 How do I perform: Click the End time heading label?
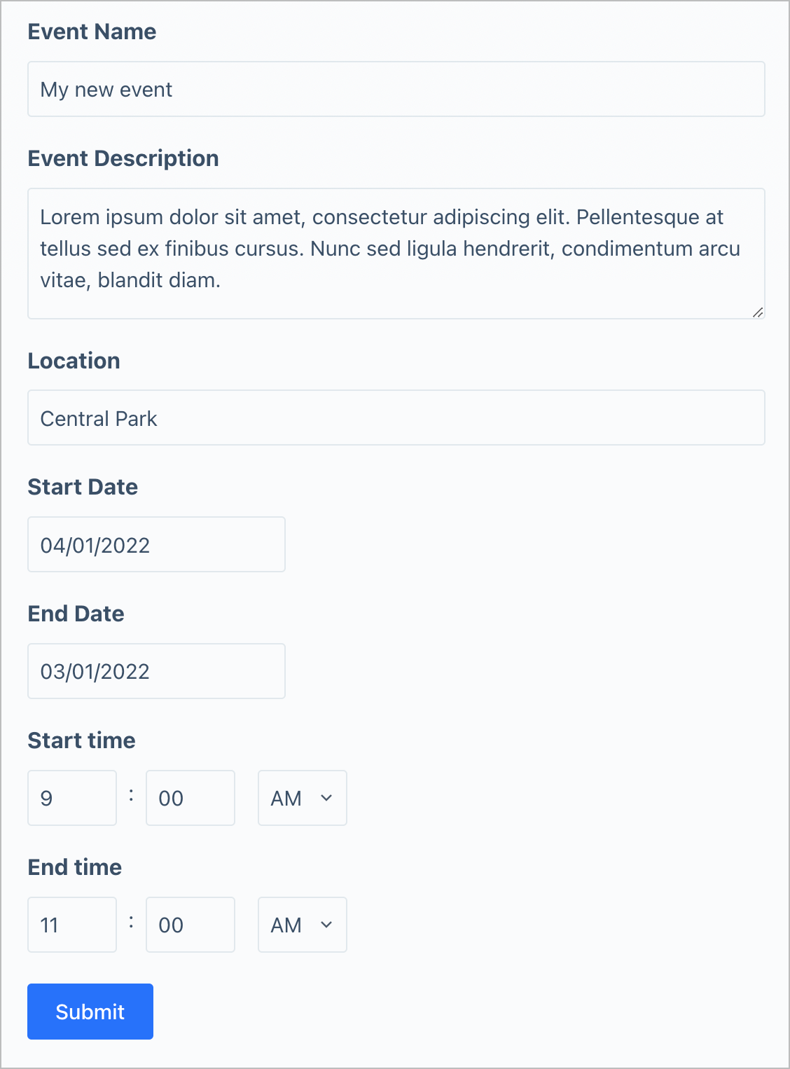click(x=74, y=867)
